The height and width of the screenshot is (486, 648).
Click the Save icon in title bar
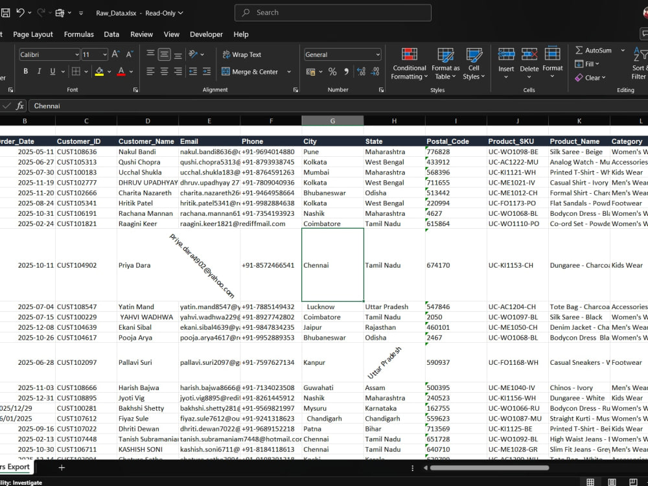(5, 13)
